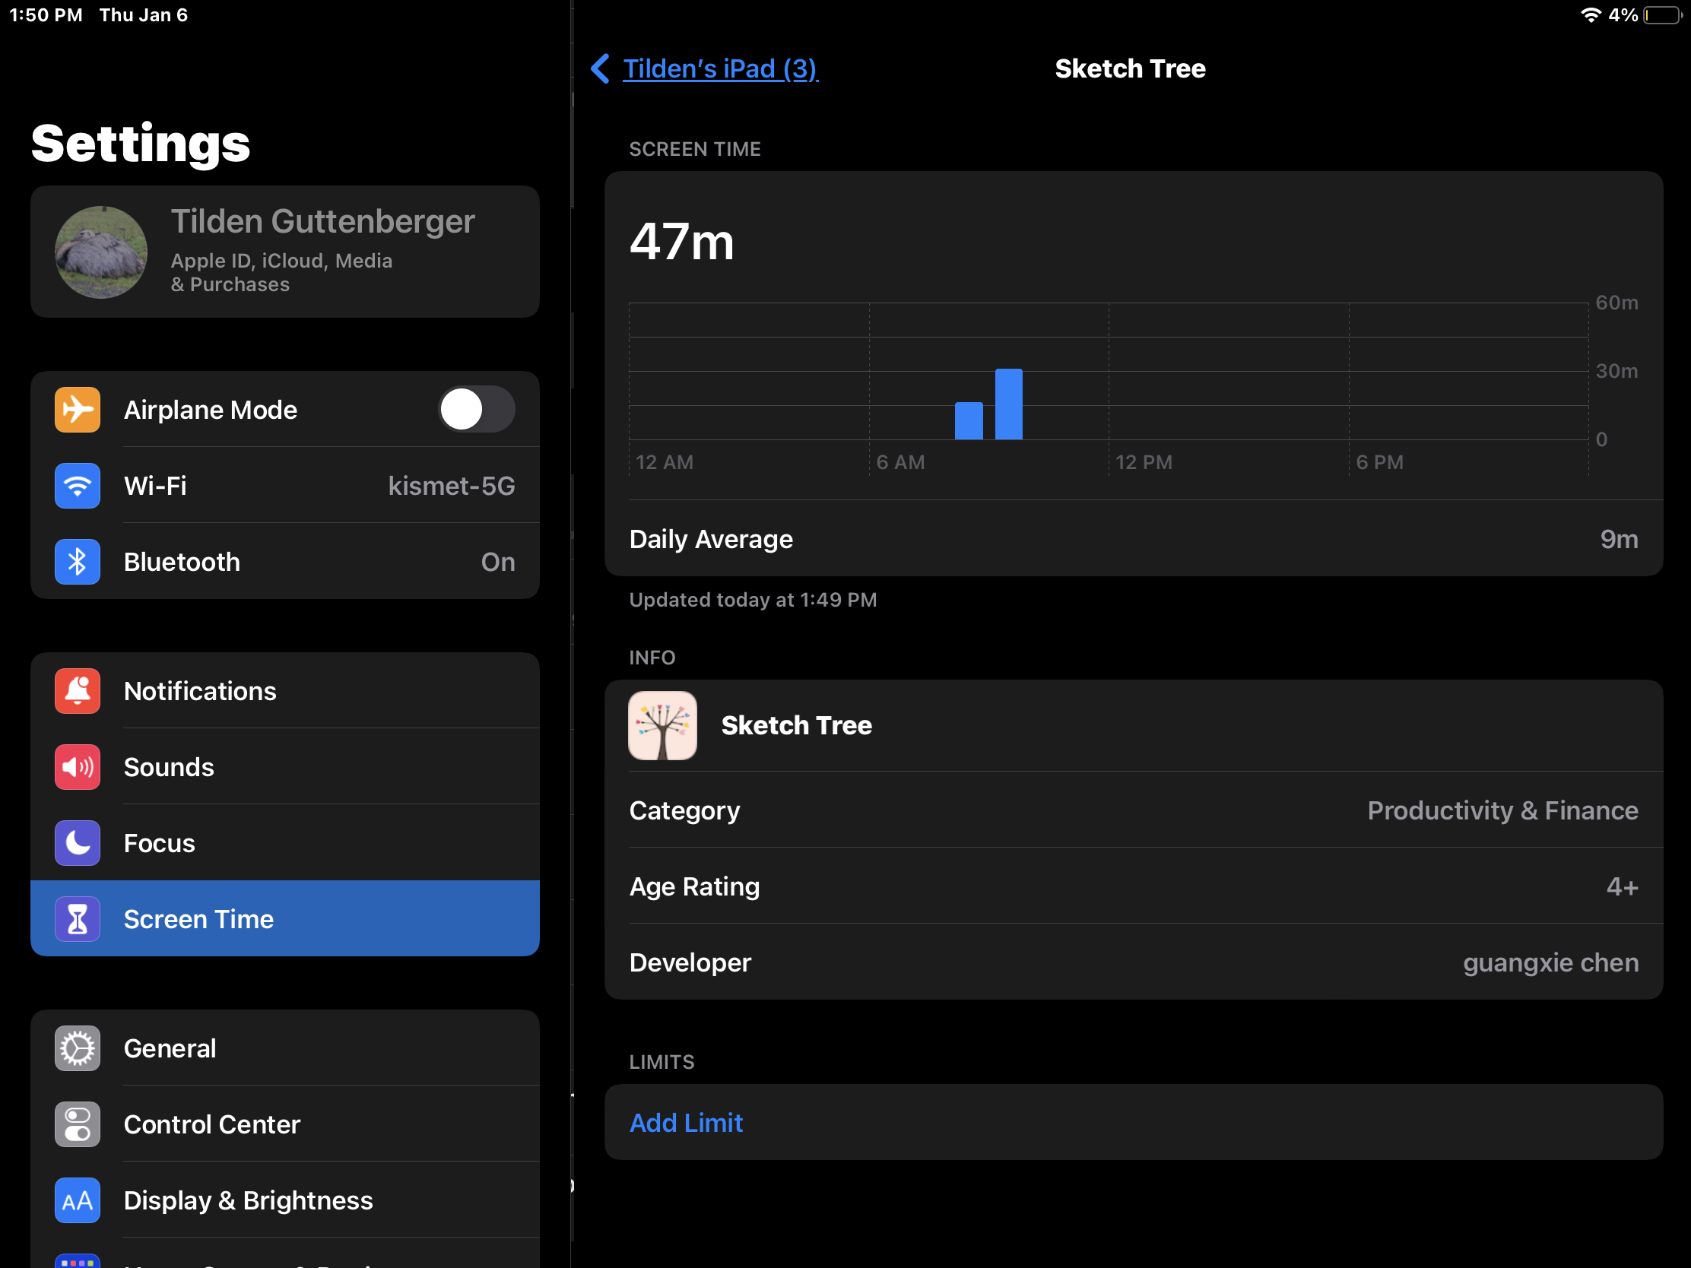Tap the battery indicator in status bar
The height and width of the screenshot is (1268, 1691).
1663,15
